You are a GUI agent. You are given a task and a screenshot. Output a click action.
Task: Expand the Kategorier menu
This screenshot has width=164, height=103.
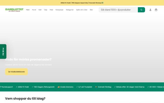70,10
